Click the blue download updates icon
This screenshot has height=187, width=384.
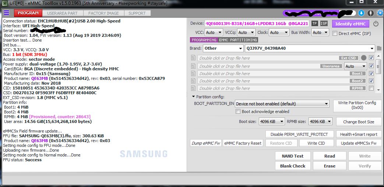(x=361, y=13)
